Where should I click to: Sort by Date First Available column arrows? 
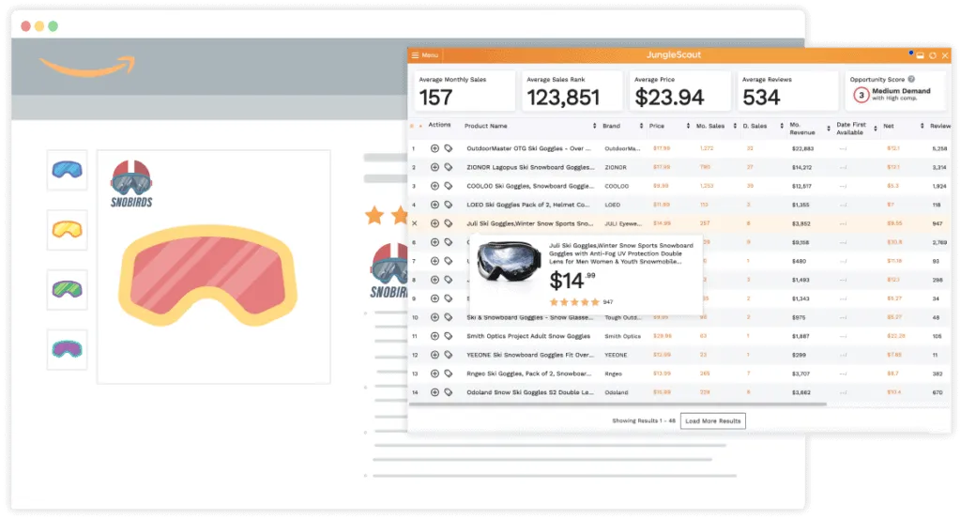pos(876,128)
